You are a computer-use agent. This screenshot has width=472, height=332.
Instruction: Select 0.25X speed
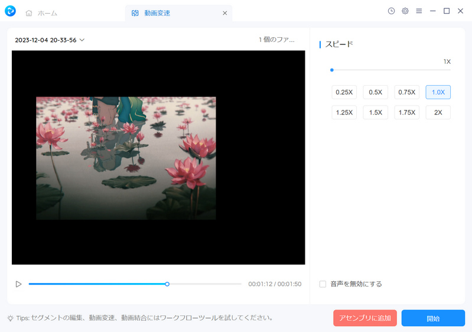pos(344,92)
